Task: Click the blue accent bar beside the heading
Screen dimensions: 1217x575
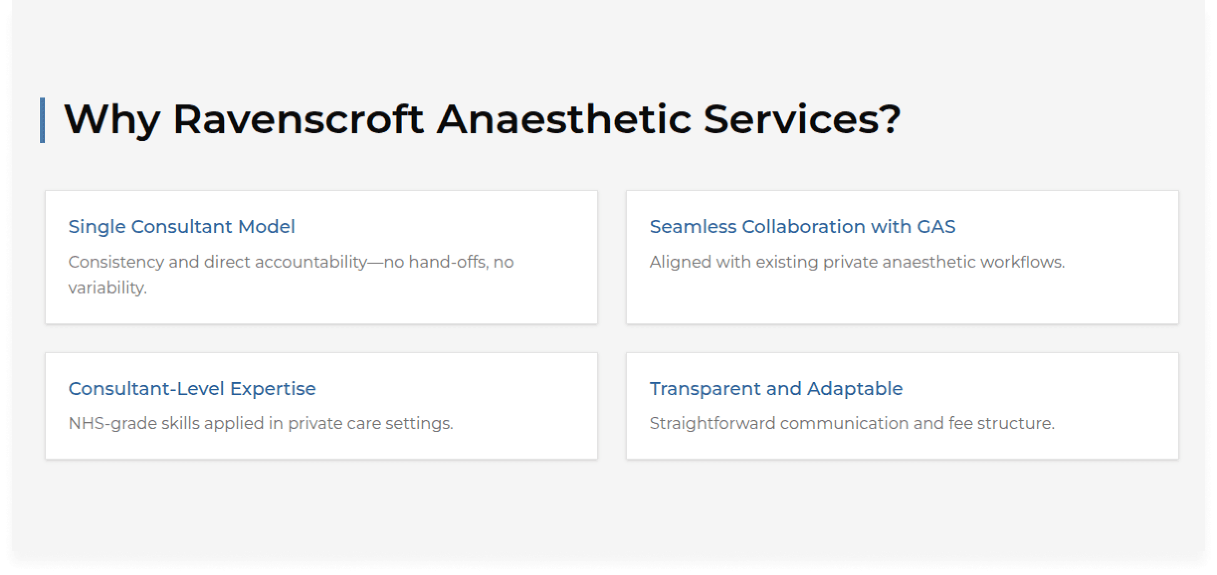Action: pos(42,120)
